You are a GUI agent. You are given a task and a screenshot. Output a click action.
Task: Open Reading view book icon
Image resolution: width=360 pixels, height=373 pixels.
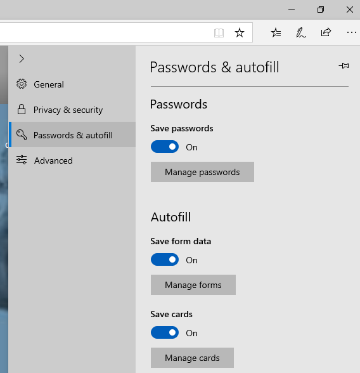(219, 33)
